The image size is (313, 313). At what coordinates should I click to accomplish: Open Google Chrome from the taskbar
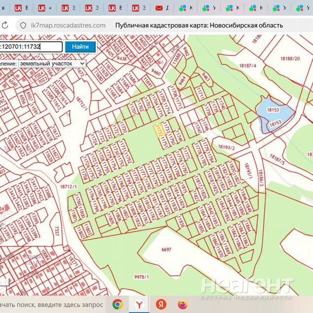click(117, 304)
